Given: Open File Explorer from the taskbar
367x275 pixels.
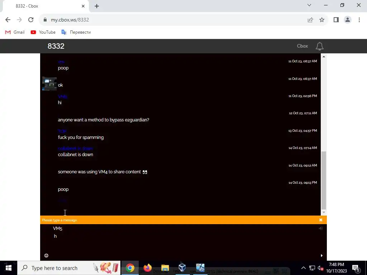Looking at the screenshot, I should (x=165, y=268).
